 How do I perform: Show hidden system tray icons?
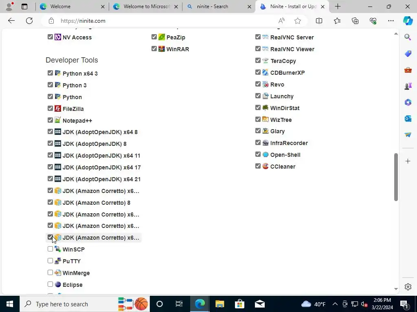(335, 304)
